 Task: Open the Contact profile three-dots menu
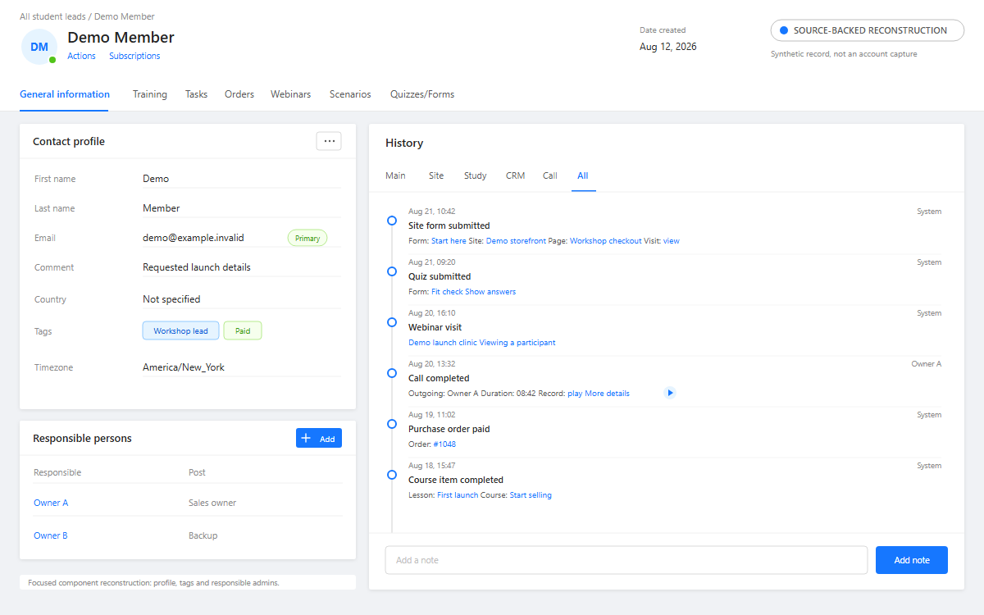coord(329,141)
